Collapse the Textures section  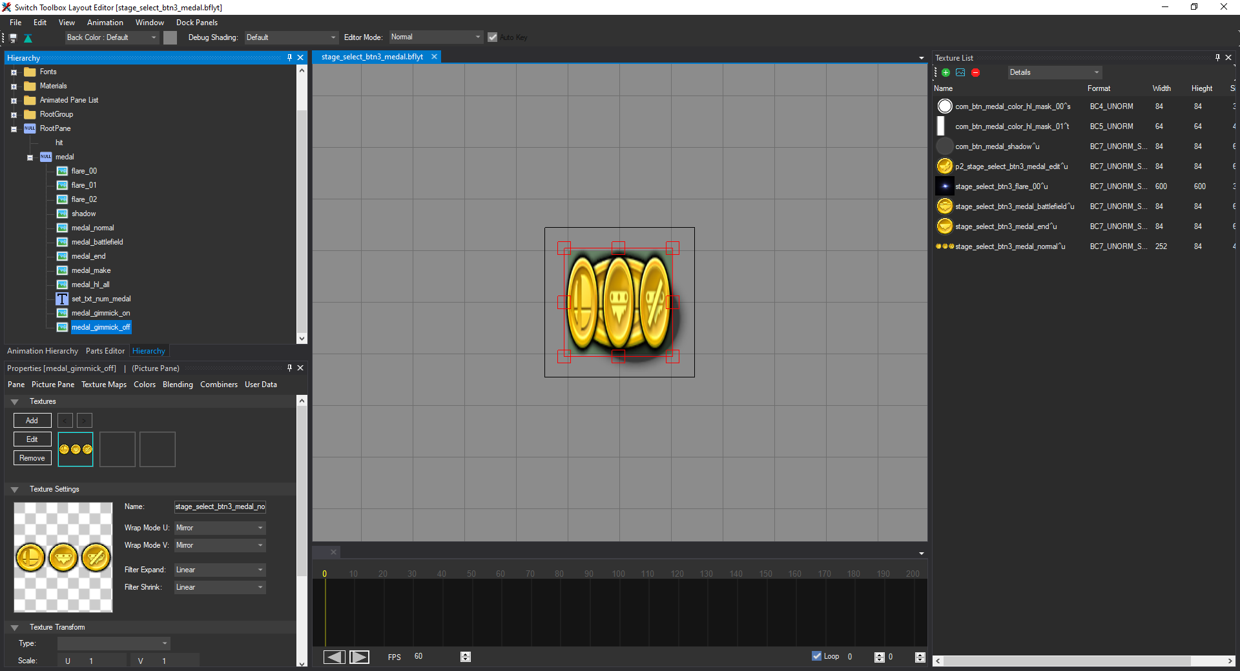14,402
